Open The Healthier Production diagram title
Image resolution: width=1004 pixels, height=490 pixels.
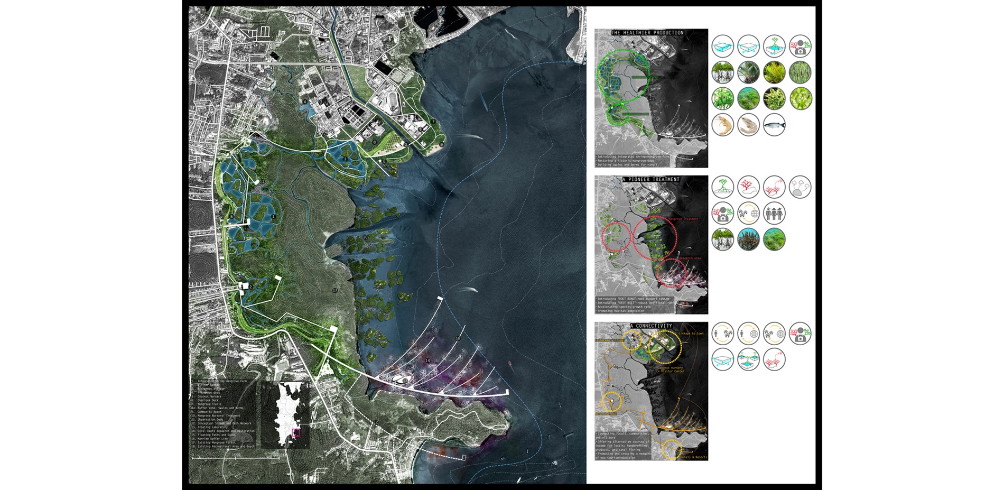647,33
